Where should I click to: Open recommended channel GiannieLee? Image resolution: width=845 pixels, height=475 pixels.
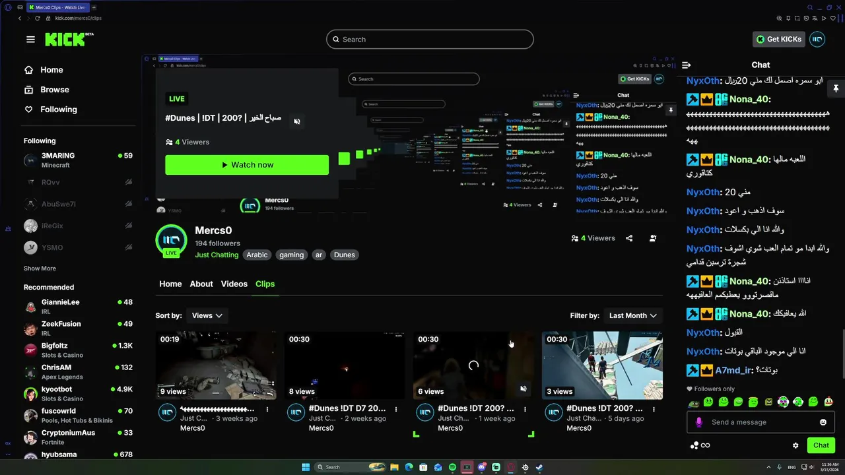click(78, 307)
